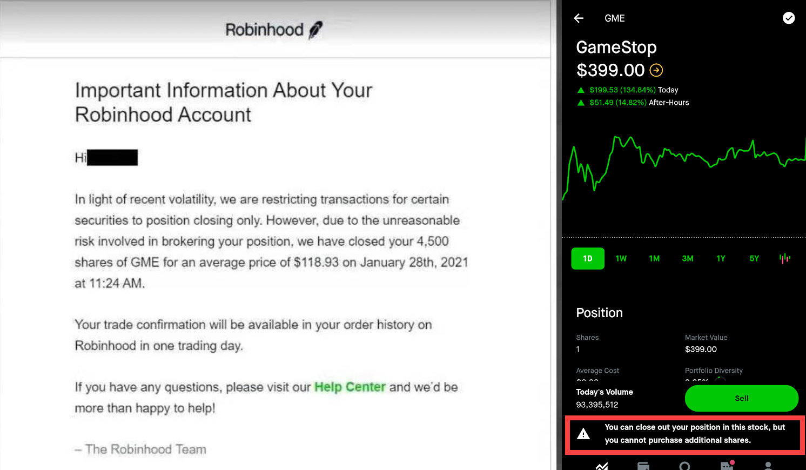Open the investing chart tab icon
The width and height of the screenshot is (806, 470).
tap(602, 466)
